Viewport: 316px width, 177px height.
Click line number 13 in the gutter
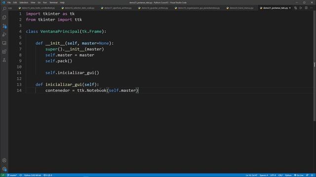click(x=19, y=85)
